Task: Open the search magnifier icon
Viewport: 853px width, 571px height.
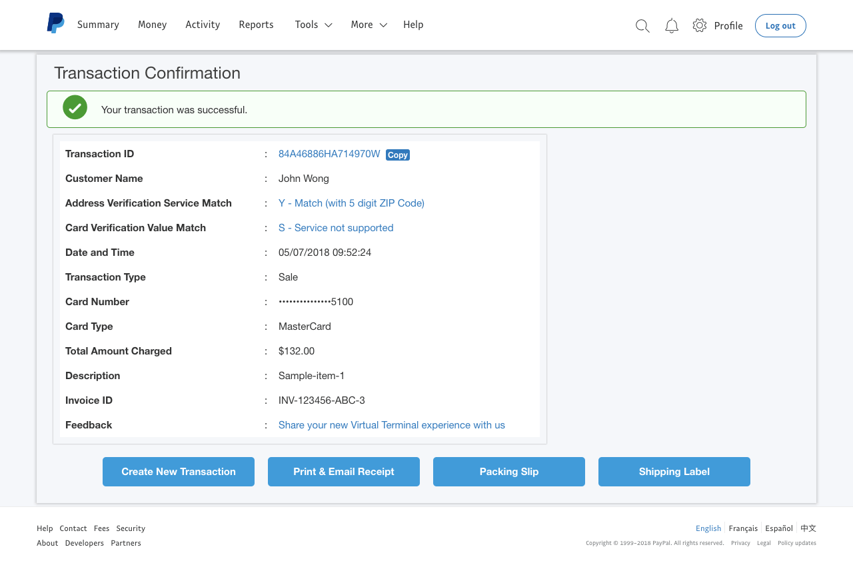Action: 642,26
